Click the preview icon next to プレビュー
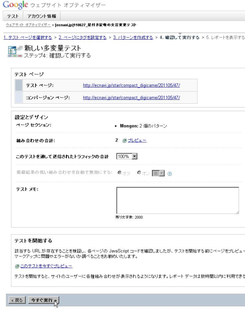 [125, 141]
